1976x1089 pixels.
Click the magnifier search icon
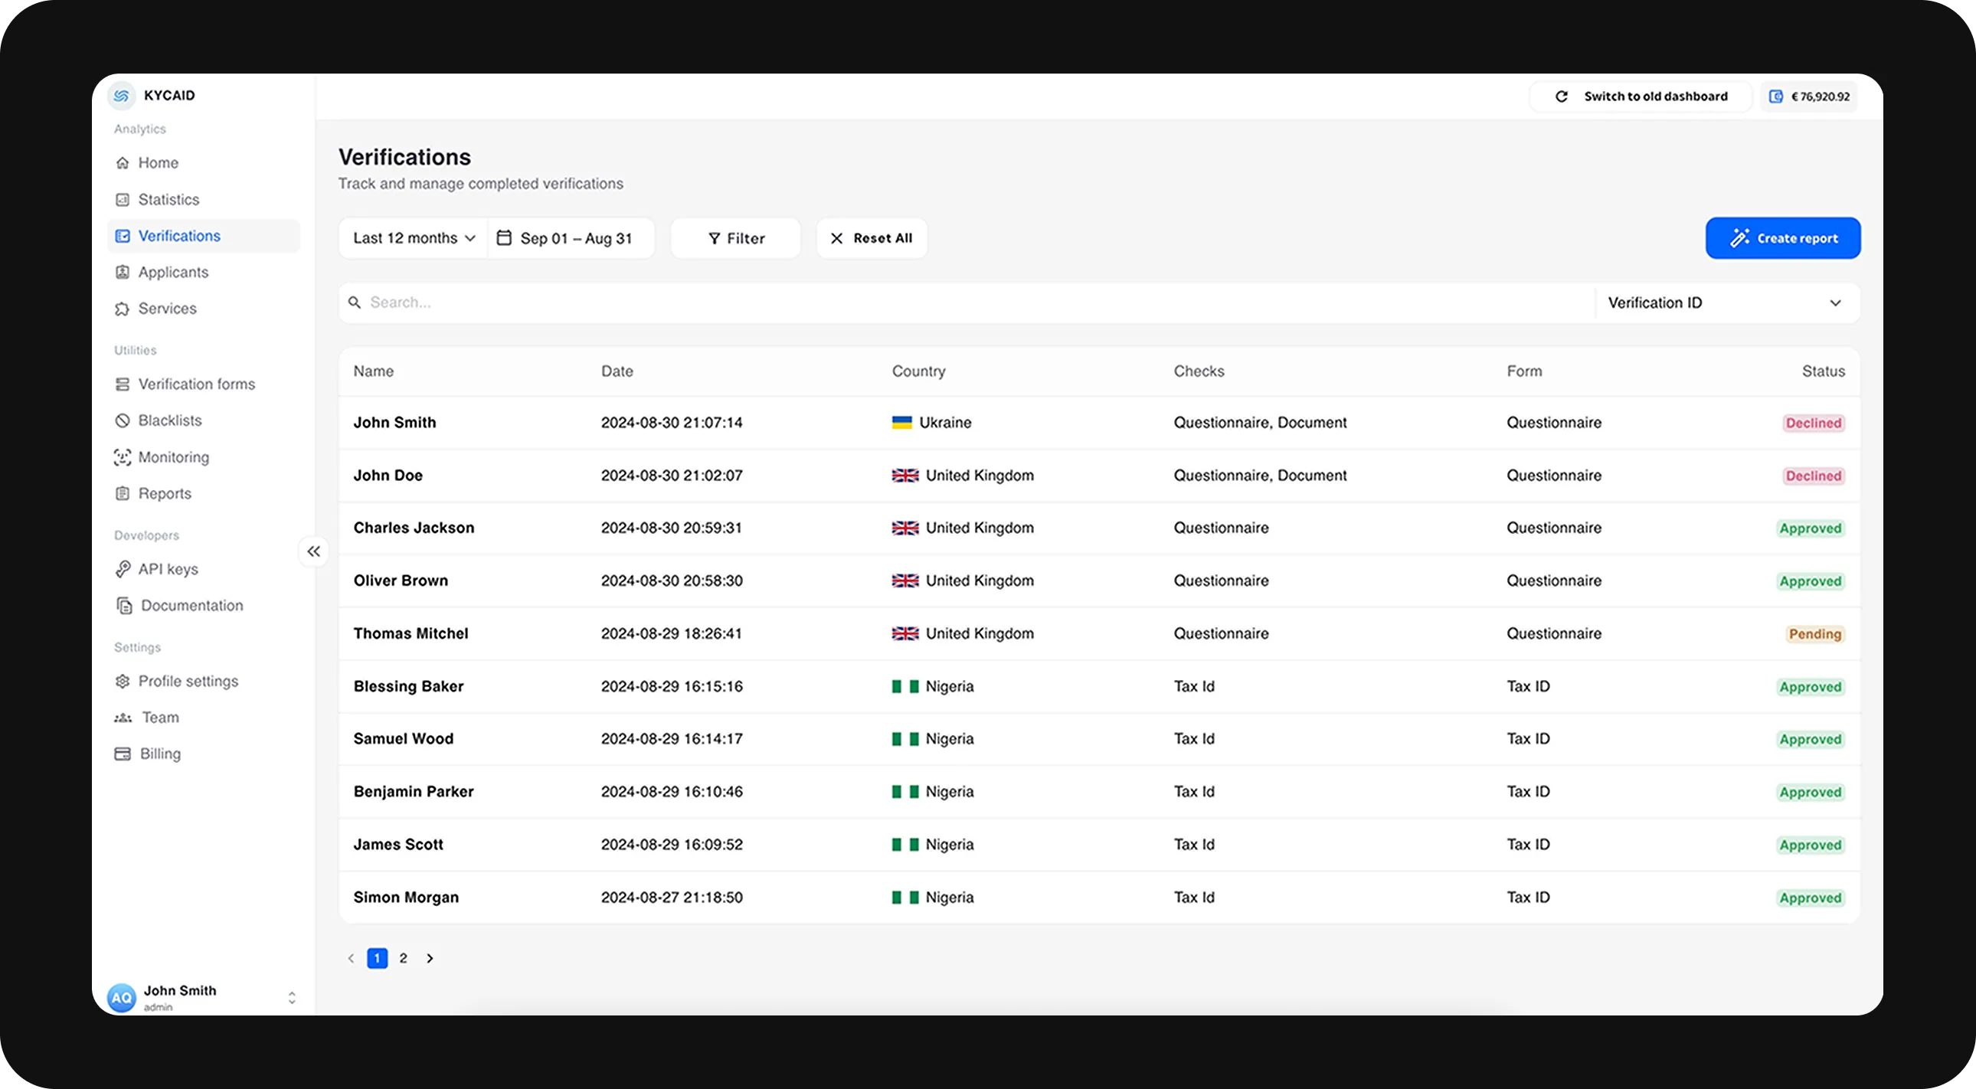[x=355, y=303]
